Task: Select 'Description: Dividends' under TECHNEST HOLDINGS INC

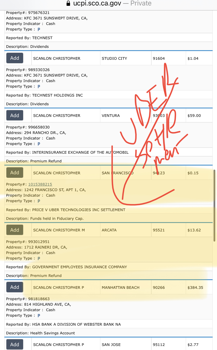Action: [27, 104]
